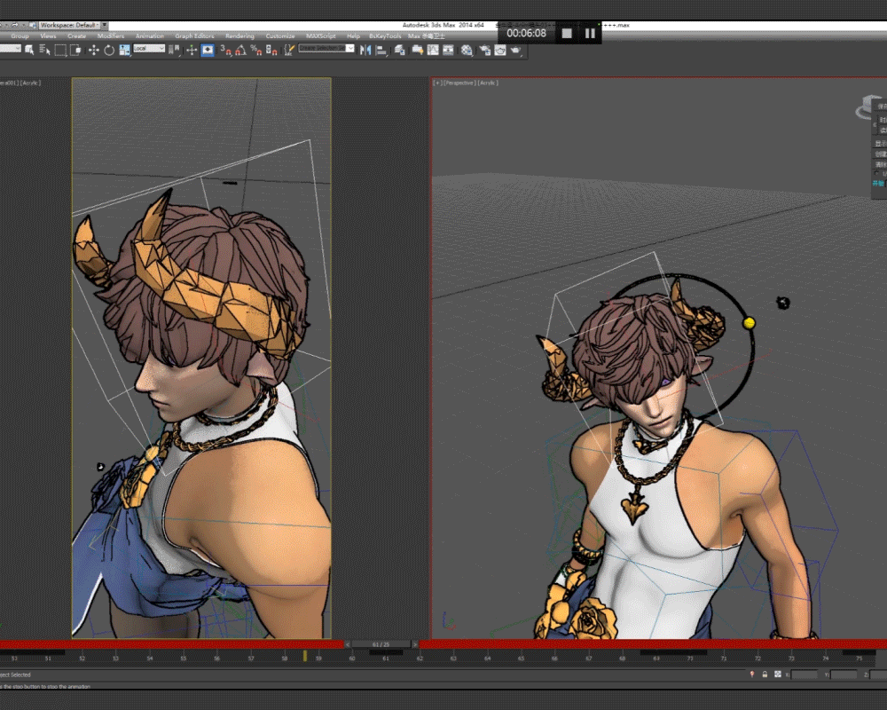Screen dimensions: 887x710
Task: Step time slider forward with right arrow
Action: click(414, 644)
